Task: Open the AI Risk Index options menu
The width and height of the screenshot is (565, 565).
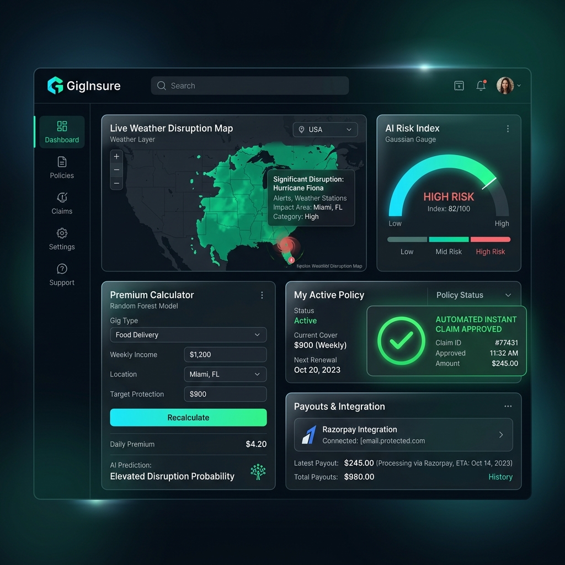Action: [x=508, y=129]
